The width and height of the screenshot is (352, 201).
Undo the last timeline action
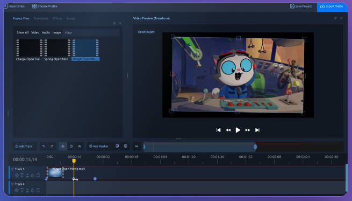44,147
